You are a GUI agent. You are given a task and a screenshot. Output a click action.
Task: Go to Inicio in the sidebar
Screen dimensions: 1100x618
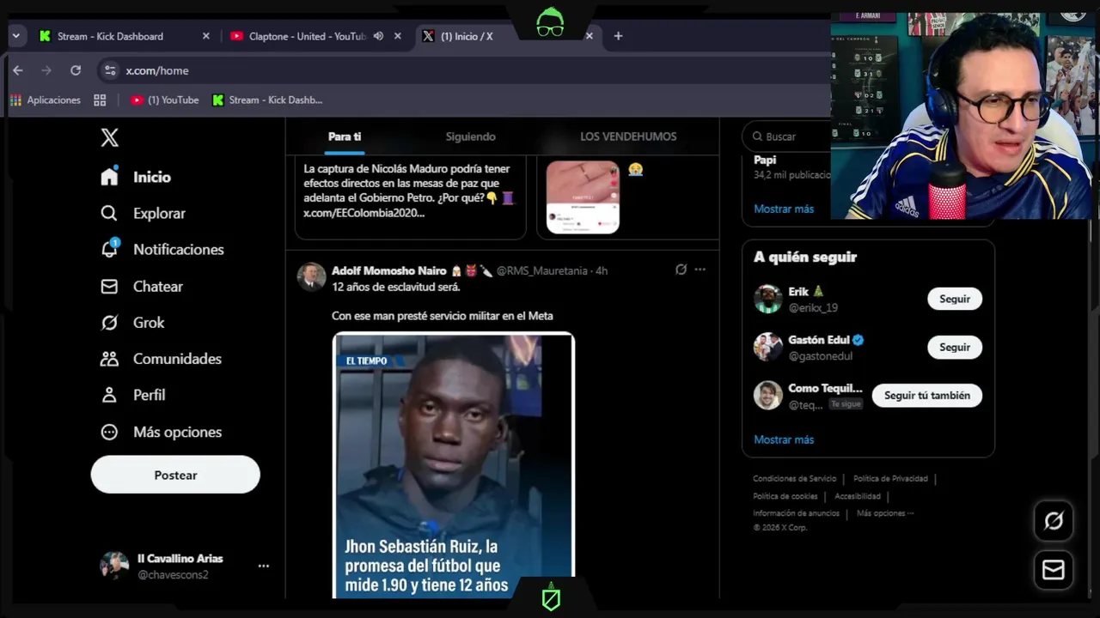(x=136, y=177)
